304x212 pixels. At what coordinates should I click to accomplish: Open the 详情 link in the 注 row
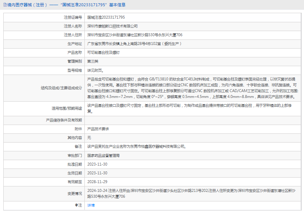tap(91, 205)
